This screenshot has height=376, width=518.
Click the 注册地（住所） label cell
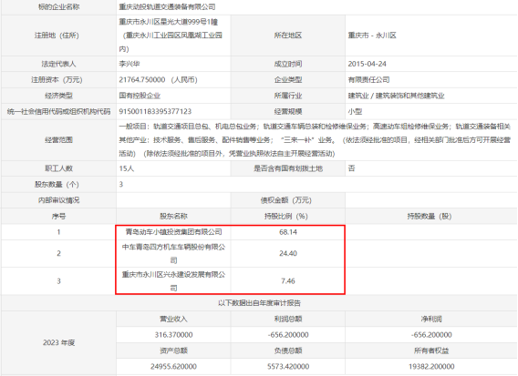click(x=58, y=36)
